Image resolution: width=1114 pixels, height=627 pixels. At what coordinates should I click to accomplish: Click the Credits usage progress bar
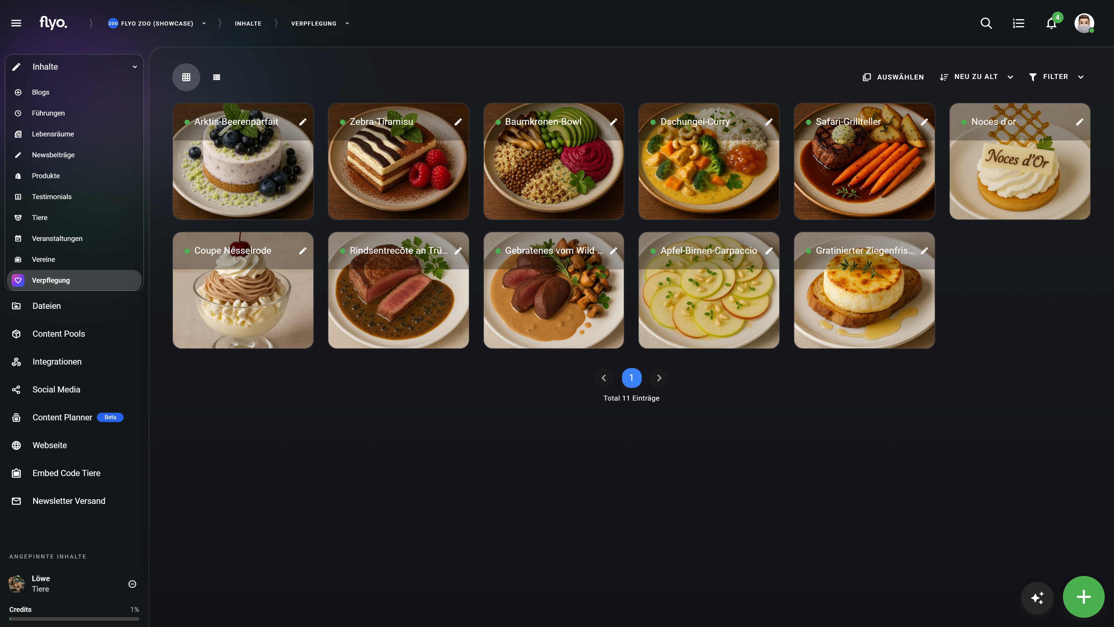pos(74,619)
